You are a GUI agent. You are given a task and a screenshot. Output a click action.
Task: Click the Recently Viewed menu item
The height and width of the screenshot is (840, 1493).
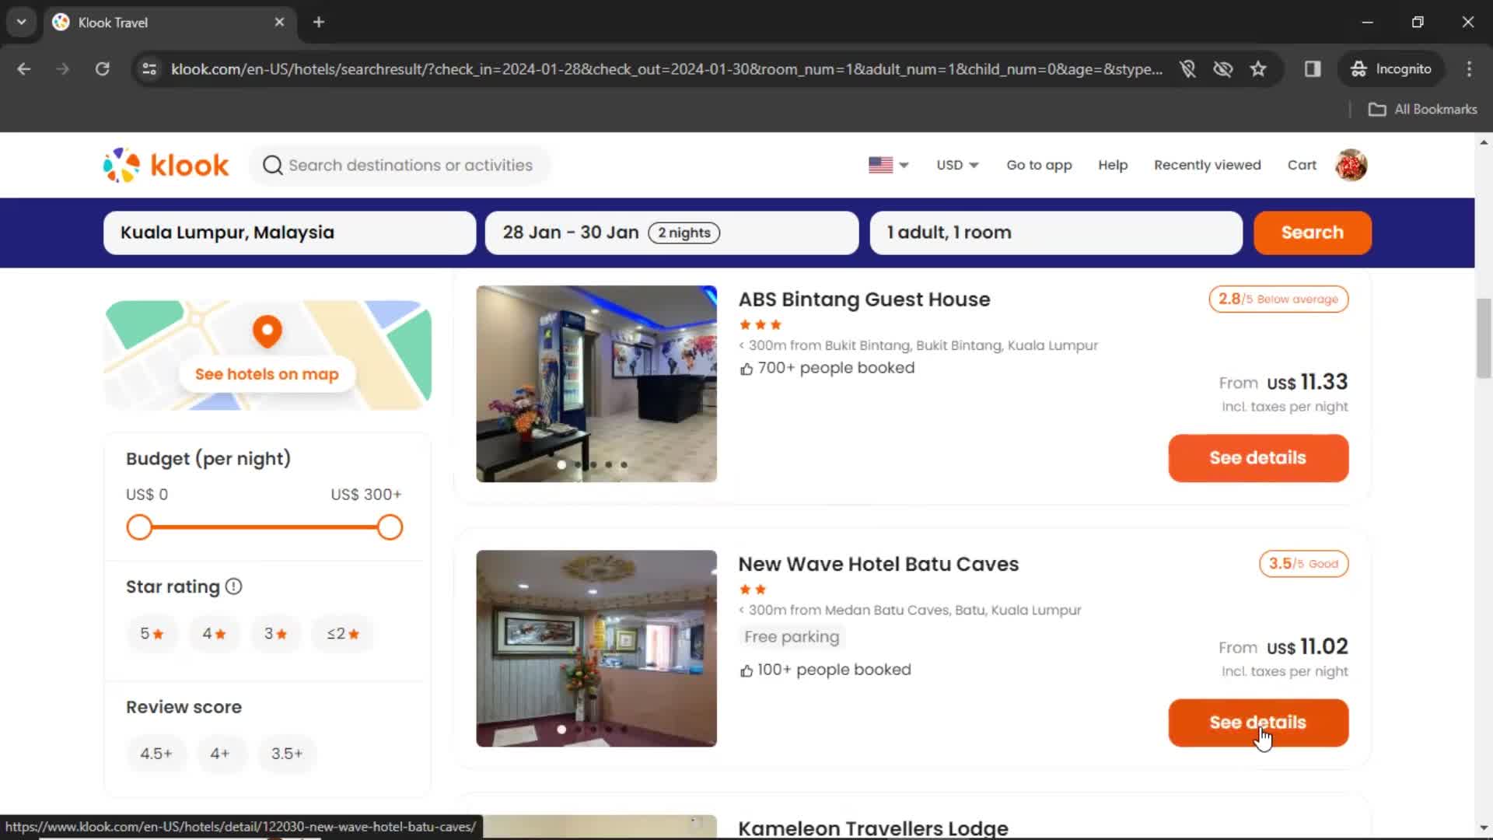coord(1207,165)
